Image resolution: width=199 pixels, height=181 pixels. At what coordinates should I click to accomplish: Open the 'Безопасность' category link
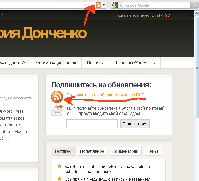click(20, 98)
